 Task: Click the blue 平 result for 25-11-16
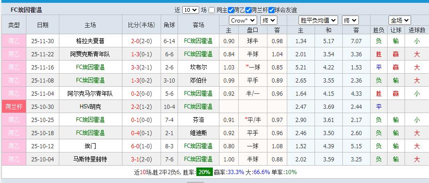pos(379,68)
